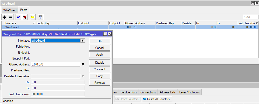The width and height of the screenshot is (259, 104).
Task: Click Reset All Counters button
Action: tap(157, 99)
